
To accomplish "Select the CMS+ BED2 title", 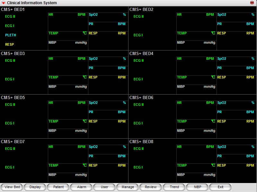I will click(x=141, y=10).
